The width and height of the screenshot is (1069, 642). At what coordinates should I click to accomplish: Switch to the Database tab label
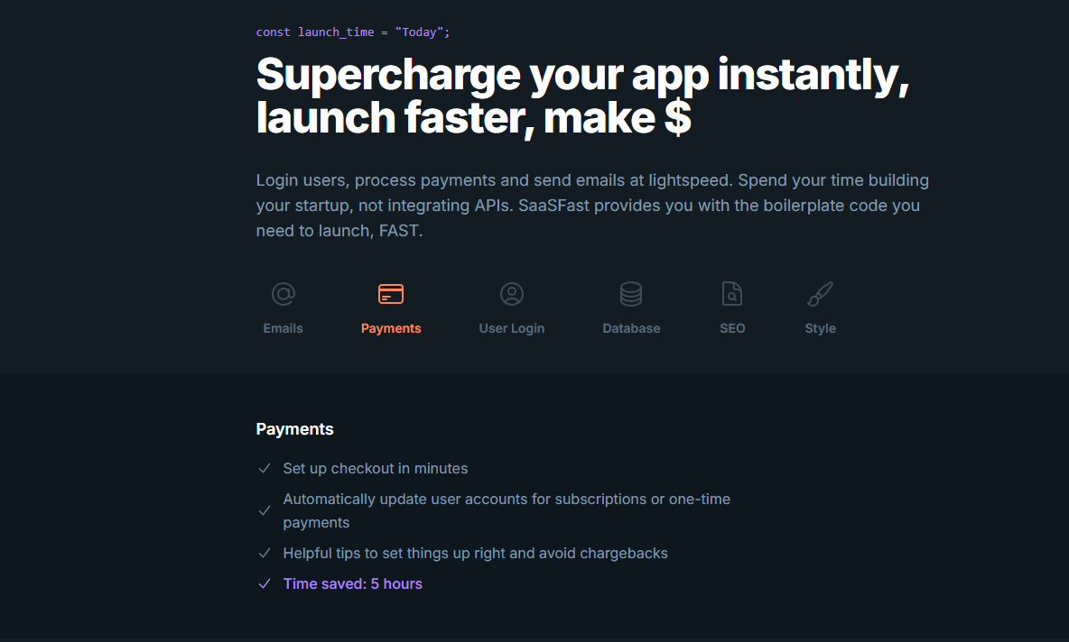point(631,328)
